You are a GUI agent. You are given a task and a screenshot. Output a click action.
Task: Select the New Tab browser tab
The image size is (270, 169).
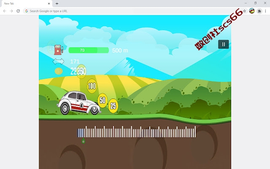tap(27, 4)
